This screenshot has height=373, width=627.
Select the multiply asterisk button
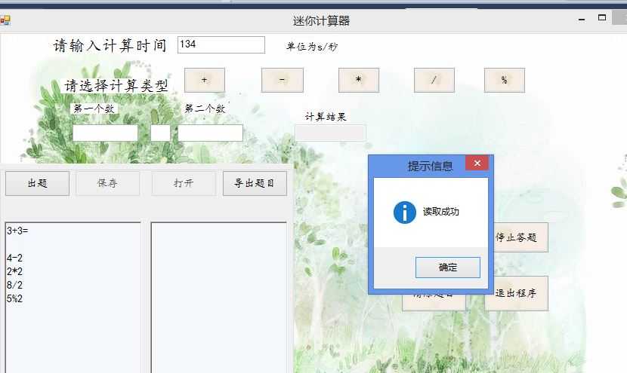(x=359, y=80)
